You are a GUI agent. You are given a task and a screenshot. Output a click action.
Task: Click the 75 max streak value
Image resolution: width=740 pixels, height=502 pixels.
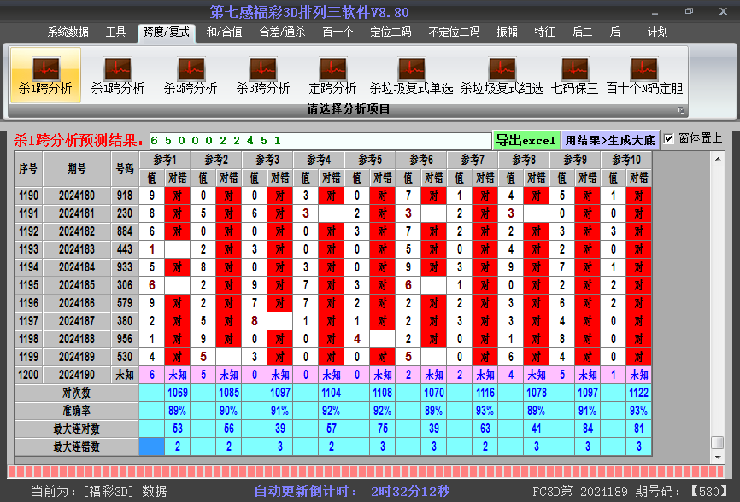pyautogui.click(x=382, y=429)
